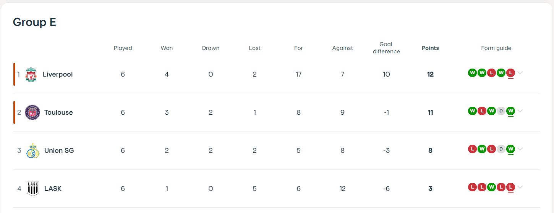Expand Liverpool's form guide chevron
Image resolution: width=554 pixels, height=213 pixels.
520,73
